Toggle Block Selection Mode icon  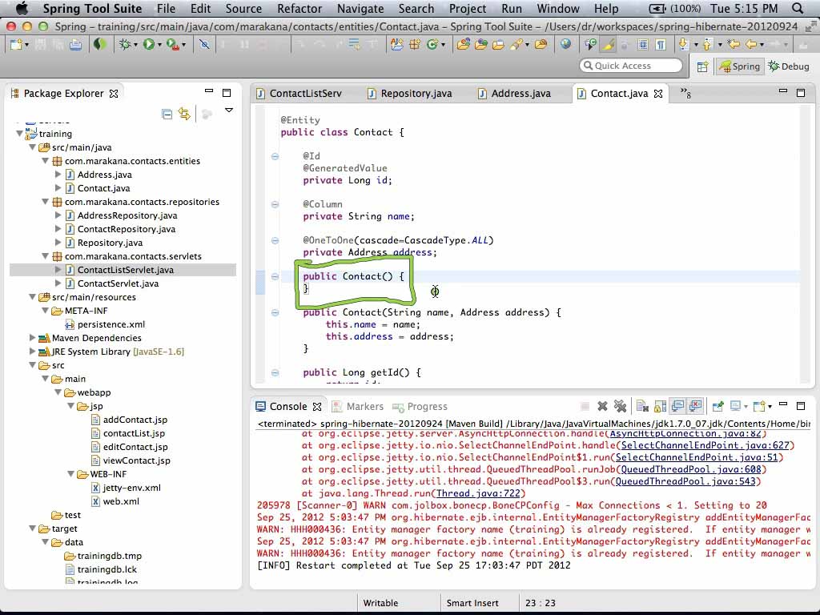pyautogui.click(x=643, y=45)
